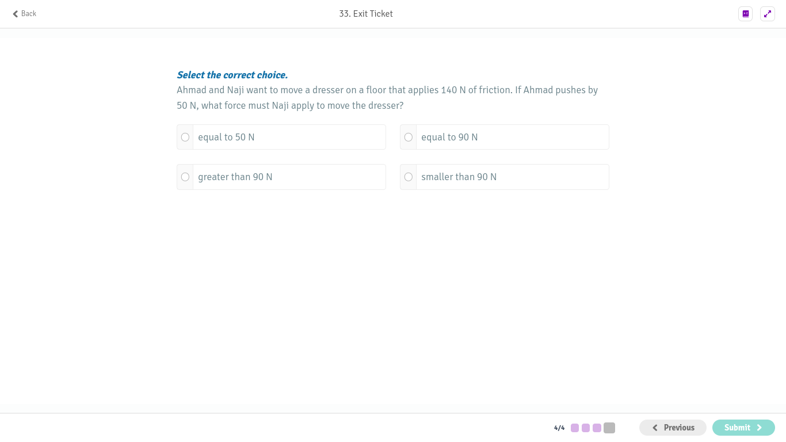Open the purple glossary book icon
Screen dimensions: 786x442
tap(746, 14)
